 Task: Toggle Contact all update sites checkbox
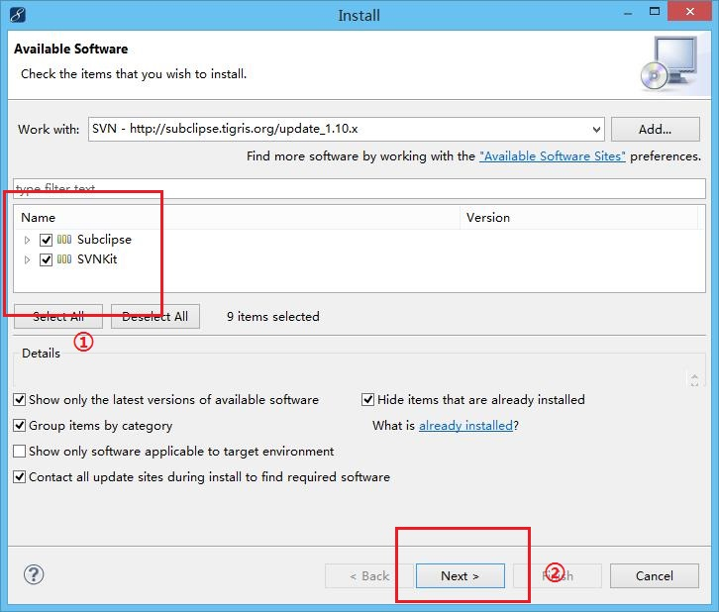point(19,476)
